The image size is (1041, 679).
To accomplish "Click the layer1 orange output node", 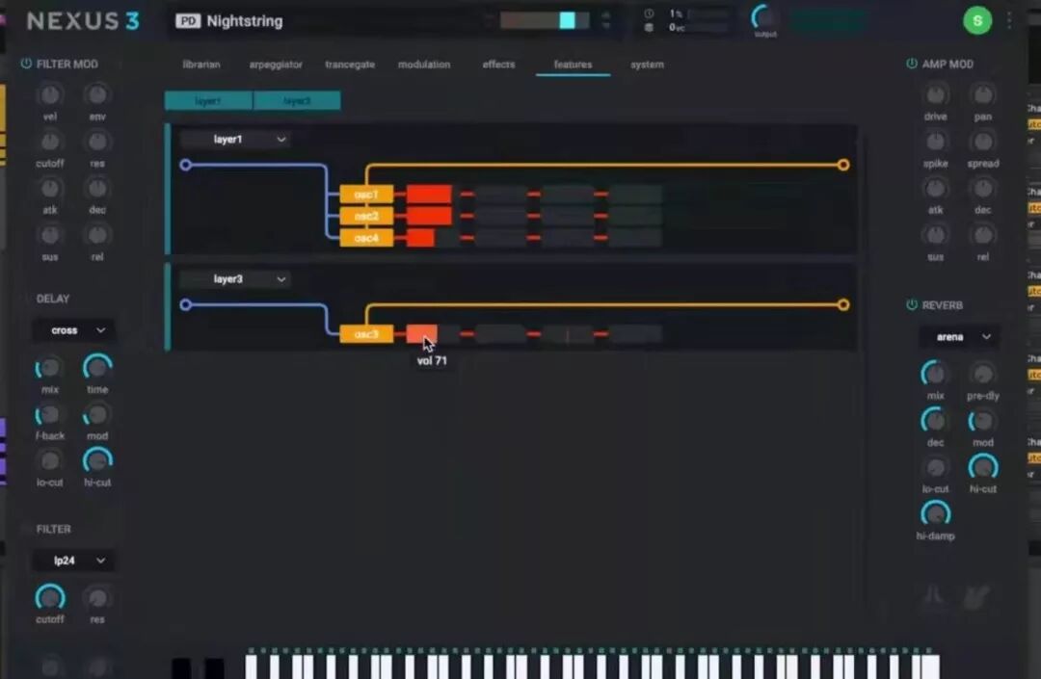I will coord(843,165).
